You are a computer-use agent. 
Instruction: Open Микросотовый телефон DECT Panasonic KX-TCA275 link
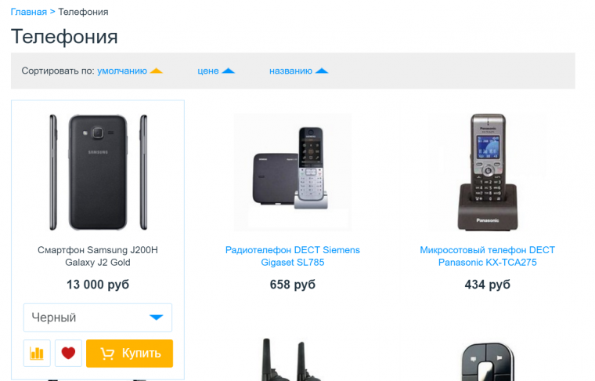coord(487,256)
